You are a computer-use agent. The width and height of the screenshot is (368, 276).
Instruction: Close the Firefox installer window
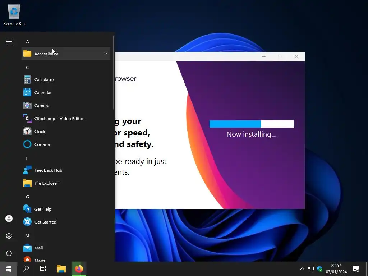296,56
